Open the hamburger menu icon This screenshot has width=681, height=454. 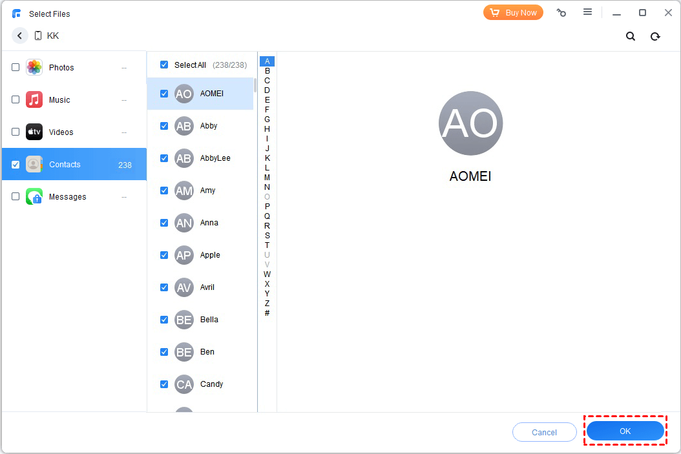click(x=587, y=12)
